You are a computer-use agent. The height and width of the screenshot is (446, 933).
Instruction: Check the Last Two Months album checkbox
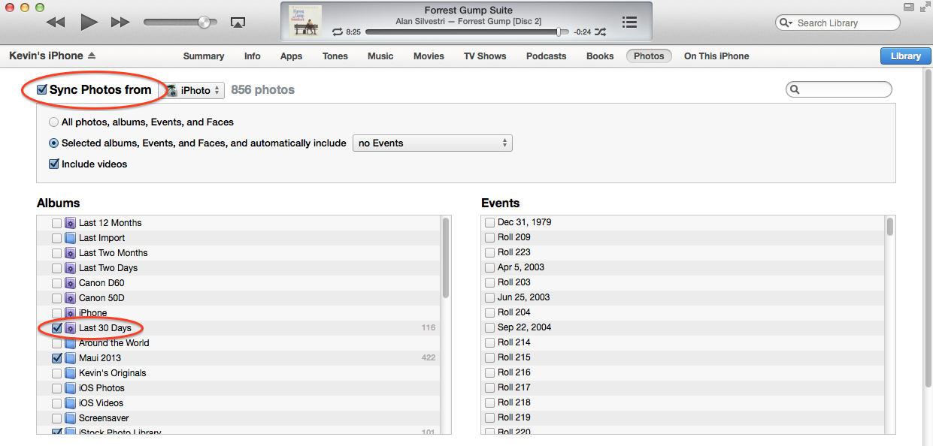coord(56,253)
